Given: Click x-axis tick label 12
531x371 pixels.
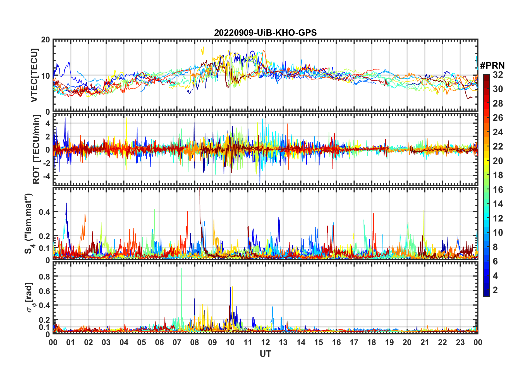Looking at the screenshot, I should (265, 342).
